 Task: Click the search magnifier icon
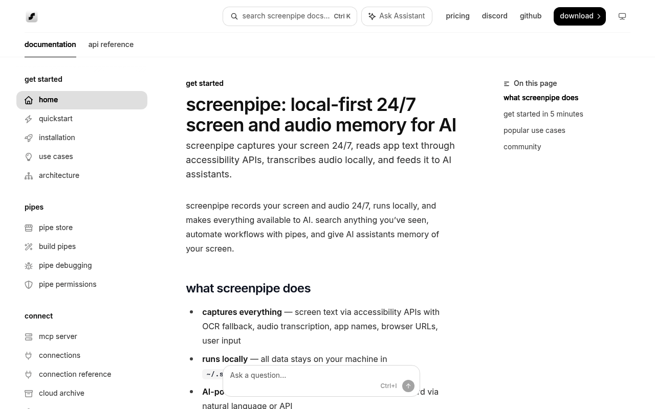tap(234, 16)
